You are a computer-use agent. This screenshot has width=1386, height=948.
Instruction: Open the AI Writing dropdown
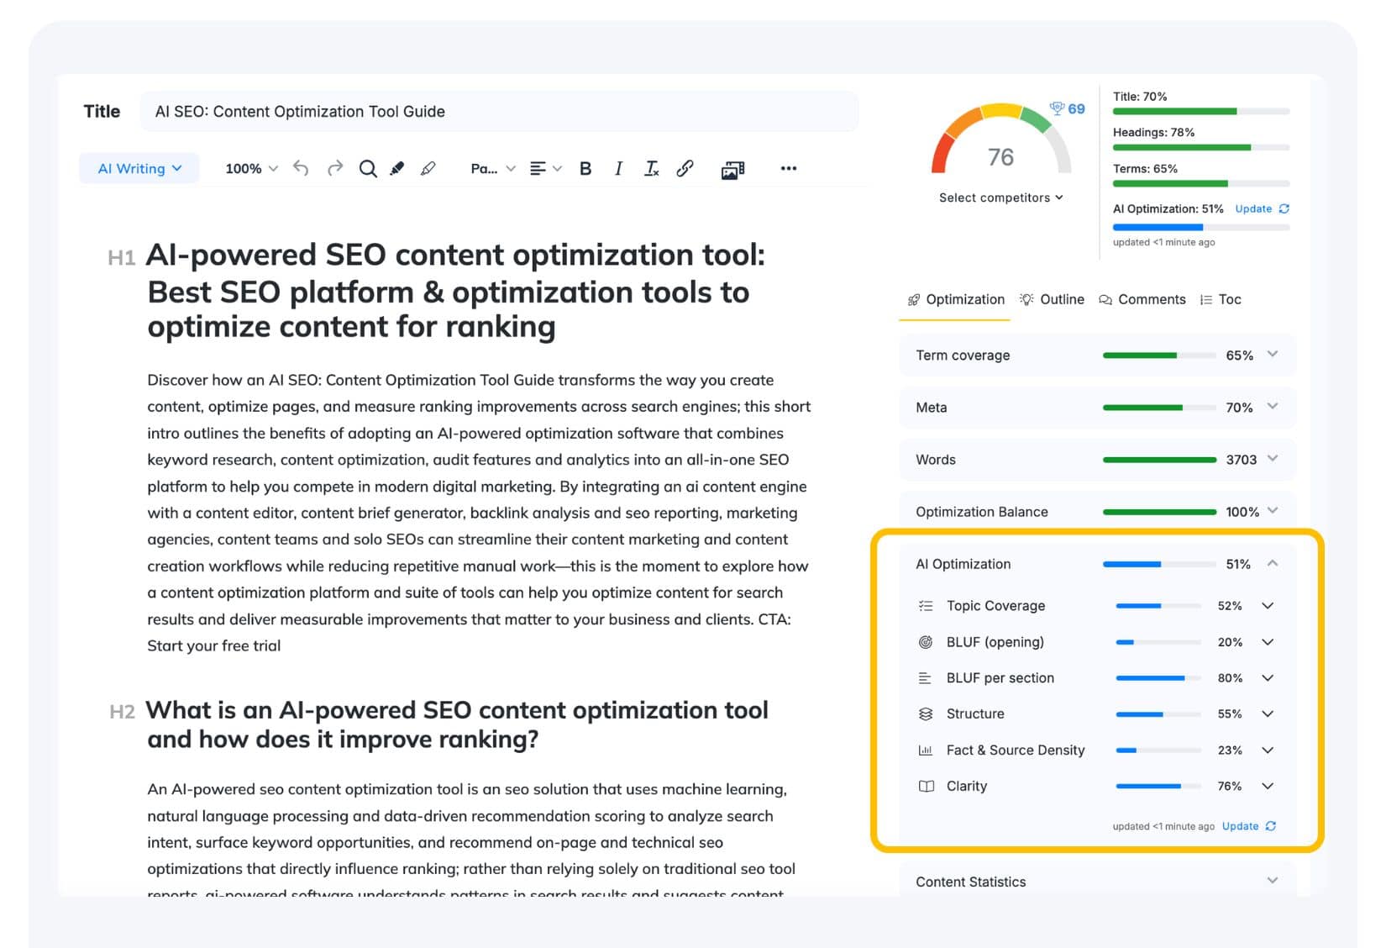click(139, 168)
